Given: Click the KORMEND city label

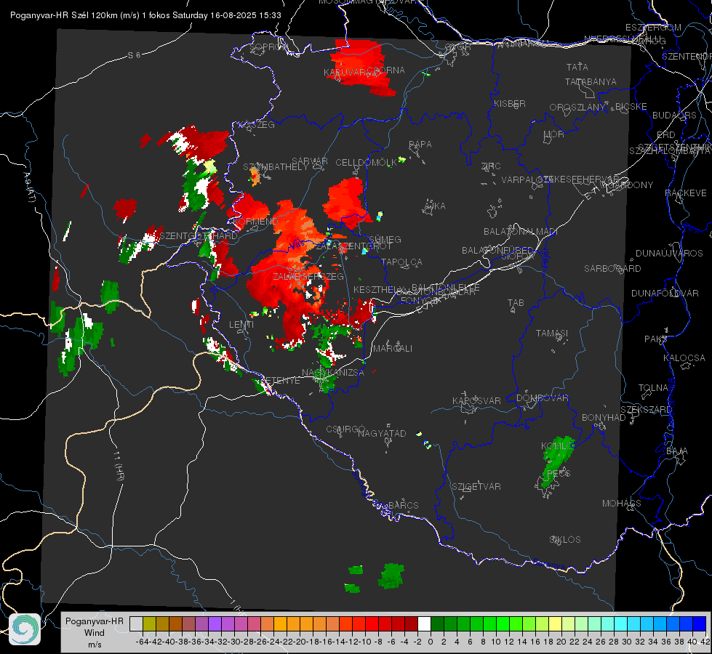Looking at the screenshot, I should pos(255,222).
